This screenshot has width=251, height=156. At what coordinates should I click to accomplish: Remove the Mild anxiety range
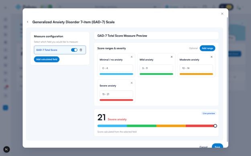tap(171, 57)
